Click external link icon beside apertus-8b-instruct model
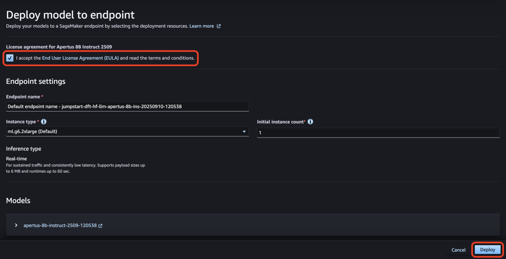This screenshot has width=506, height=259. pos(100,225)
